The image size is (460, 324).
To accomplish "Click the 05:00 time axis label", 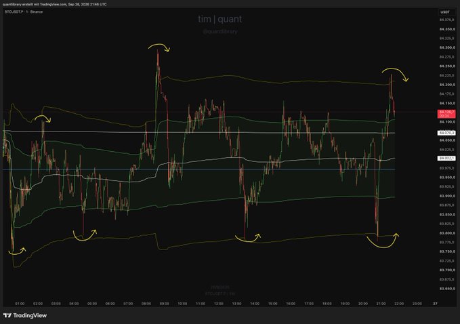I will click(92, 304).
